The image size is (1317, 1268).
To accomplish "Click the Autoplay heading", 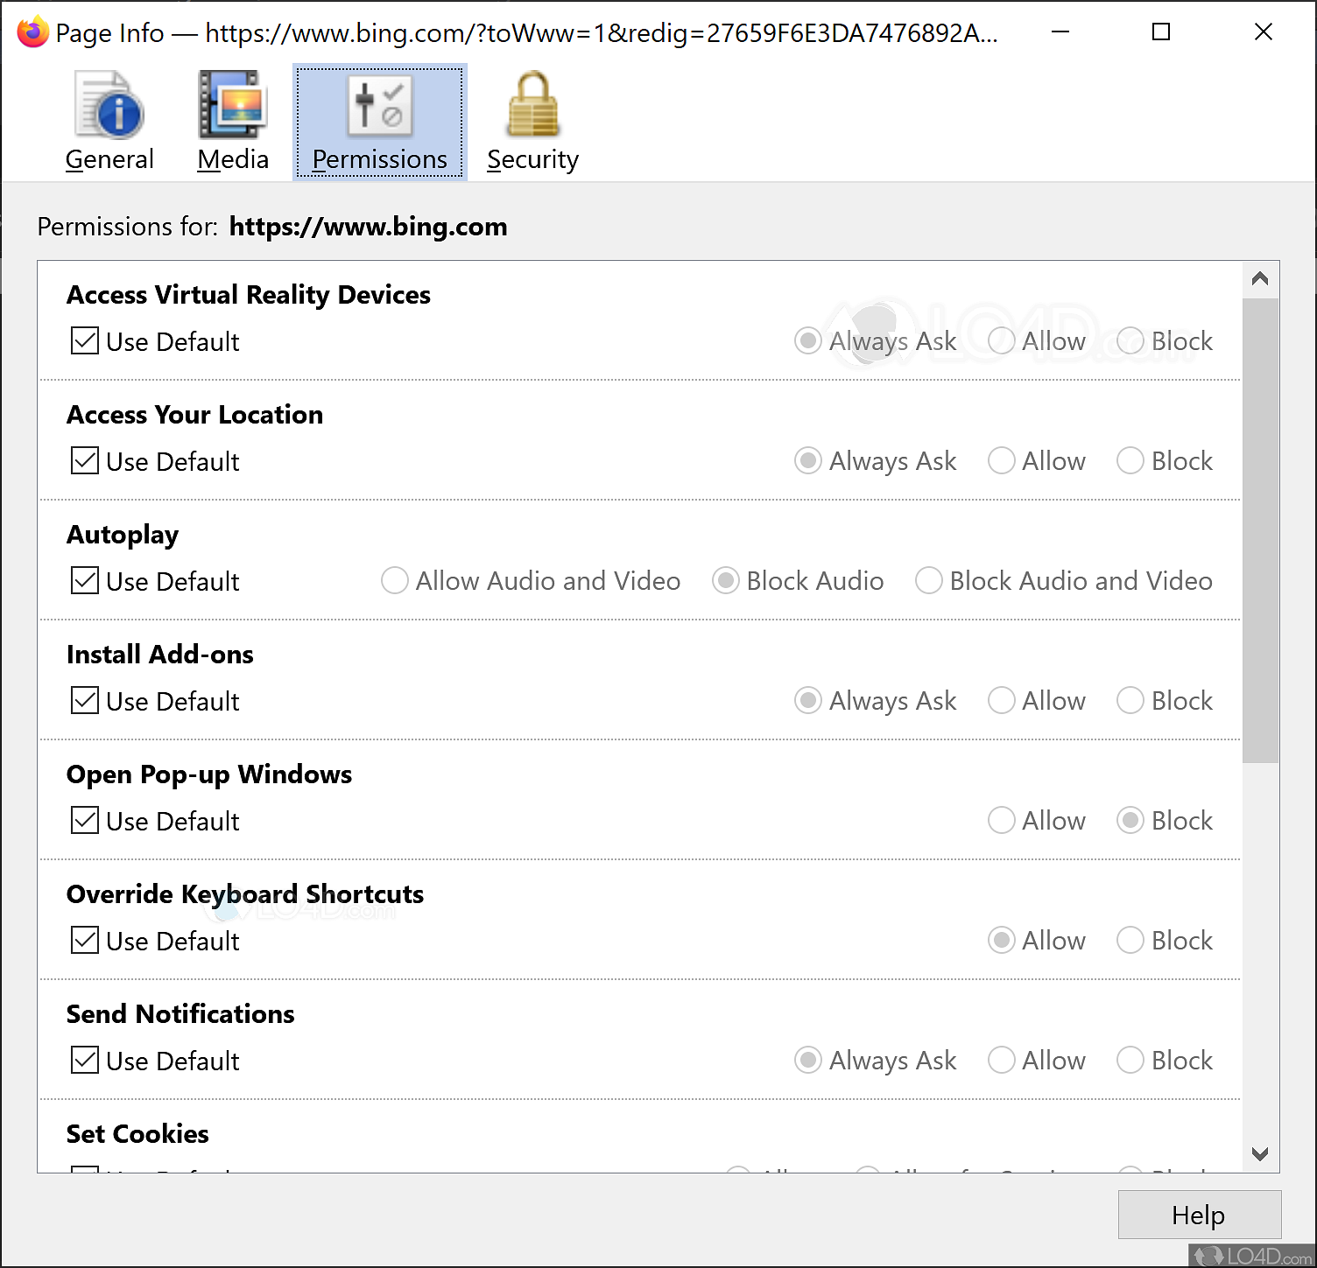I will pyautogui.click(x=123, y=534).
